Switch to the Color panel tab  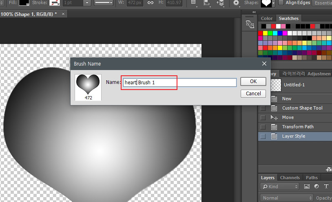[x=267, y=18]
